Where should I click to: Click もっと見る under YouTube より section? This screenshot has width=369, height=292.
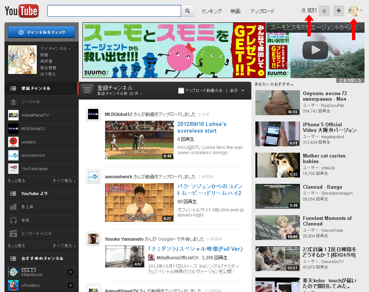coord(16,246)
